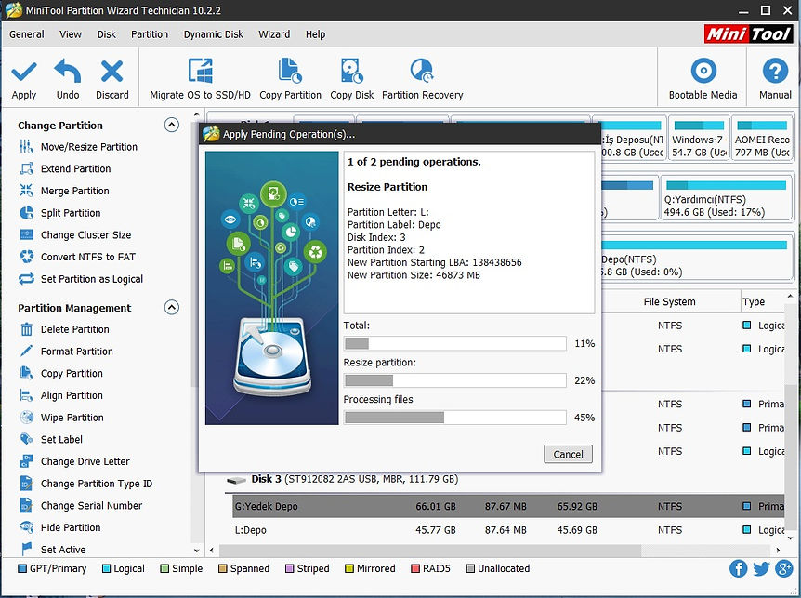
Task: Select the AOMEI Recovery partition block
Action: point(762,138)
